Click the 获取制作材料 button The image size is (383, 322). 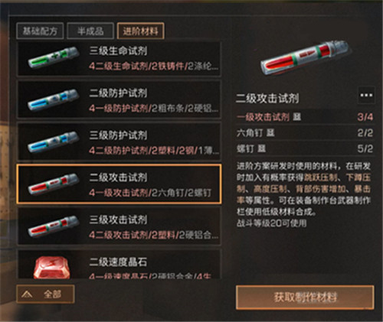click(305, 298)
